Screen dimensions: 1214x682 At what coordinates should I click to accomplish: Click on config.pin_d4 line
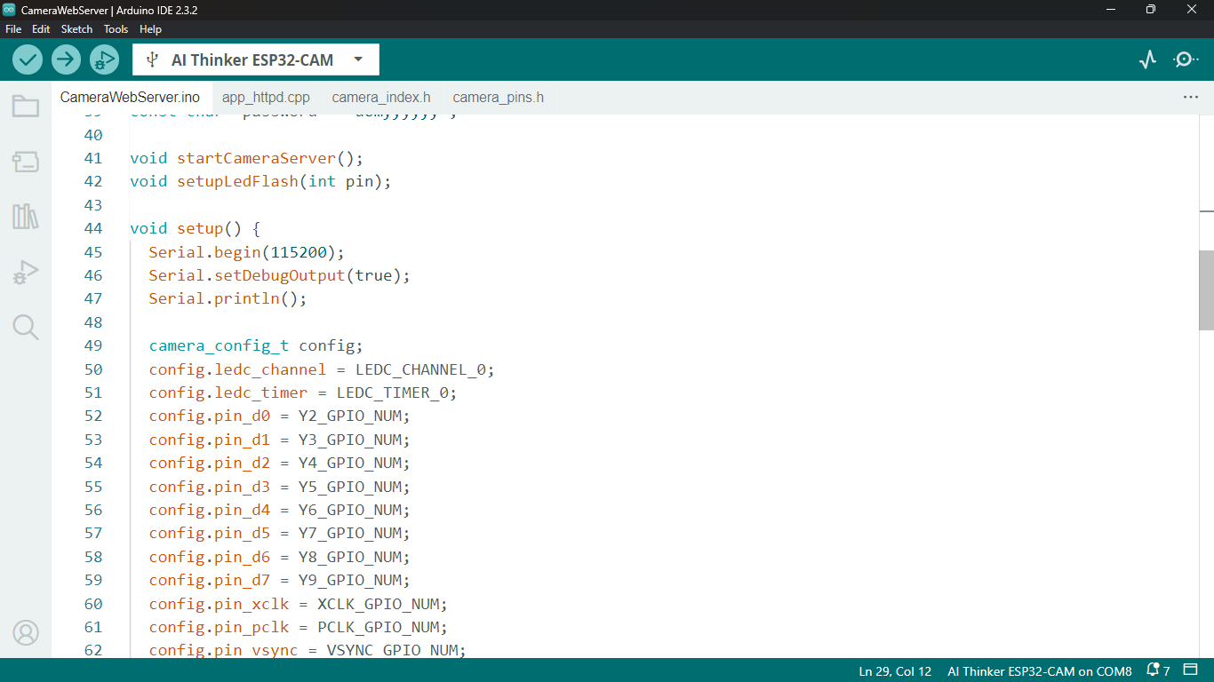coord(279,510)
